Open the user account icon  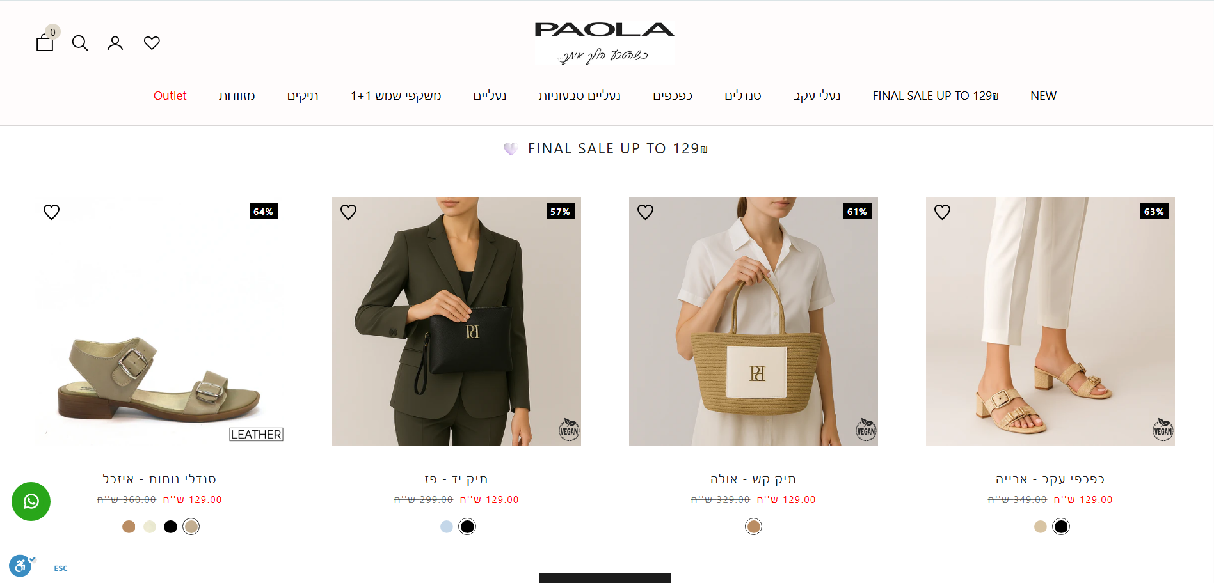point(115,43)
